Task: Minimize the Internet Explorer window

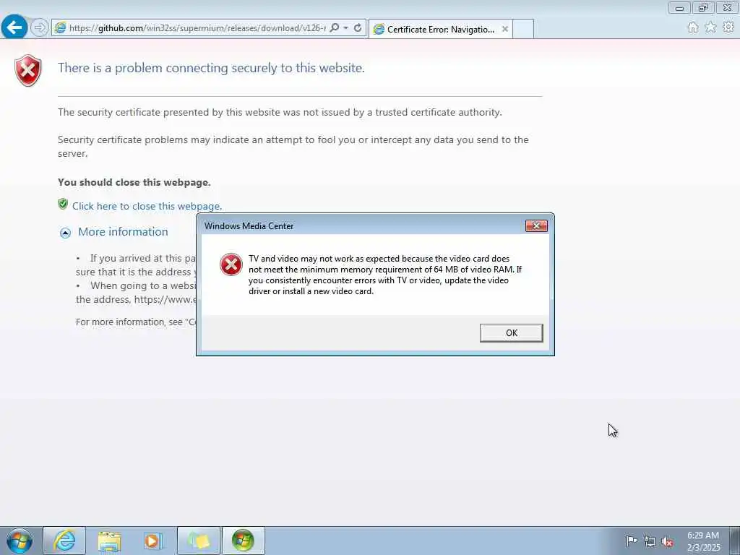Action: [679, 7]
